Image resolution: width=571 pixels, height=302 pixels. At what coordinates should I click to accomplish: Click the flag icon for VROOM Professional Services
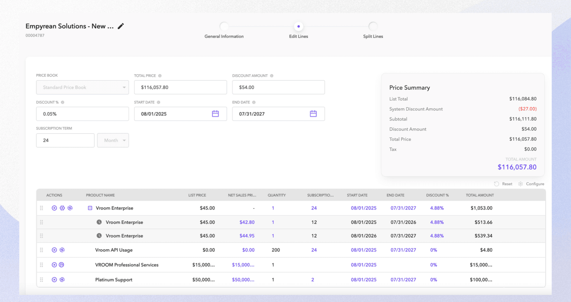tap(62, 265)
